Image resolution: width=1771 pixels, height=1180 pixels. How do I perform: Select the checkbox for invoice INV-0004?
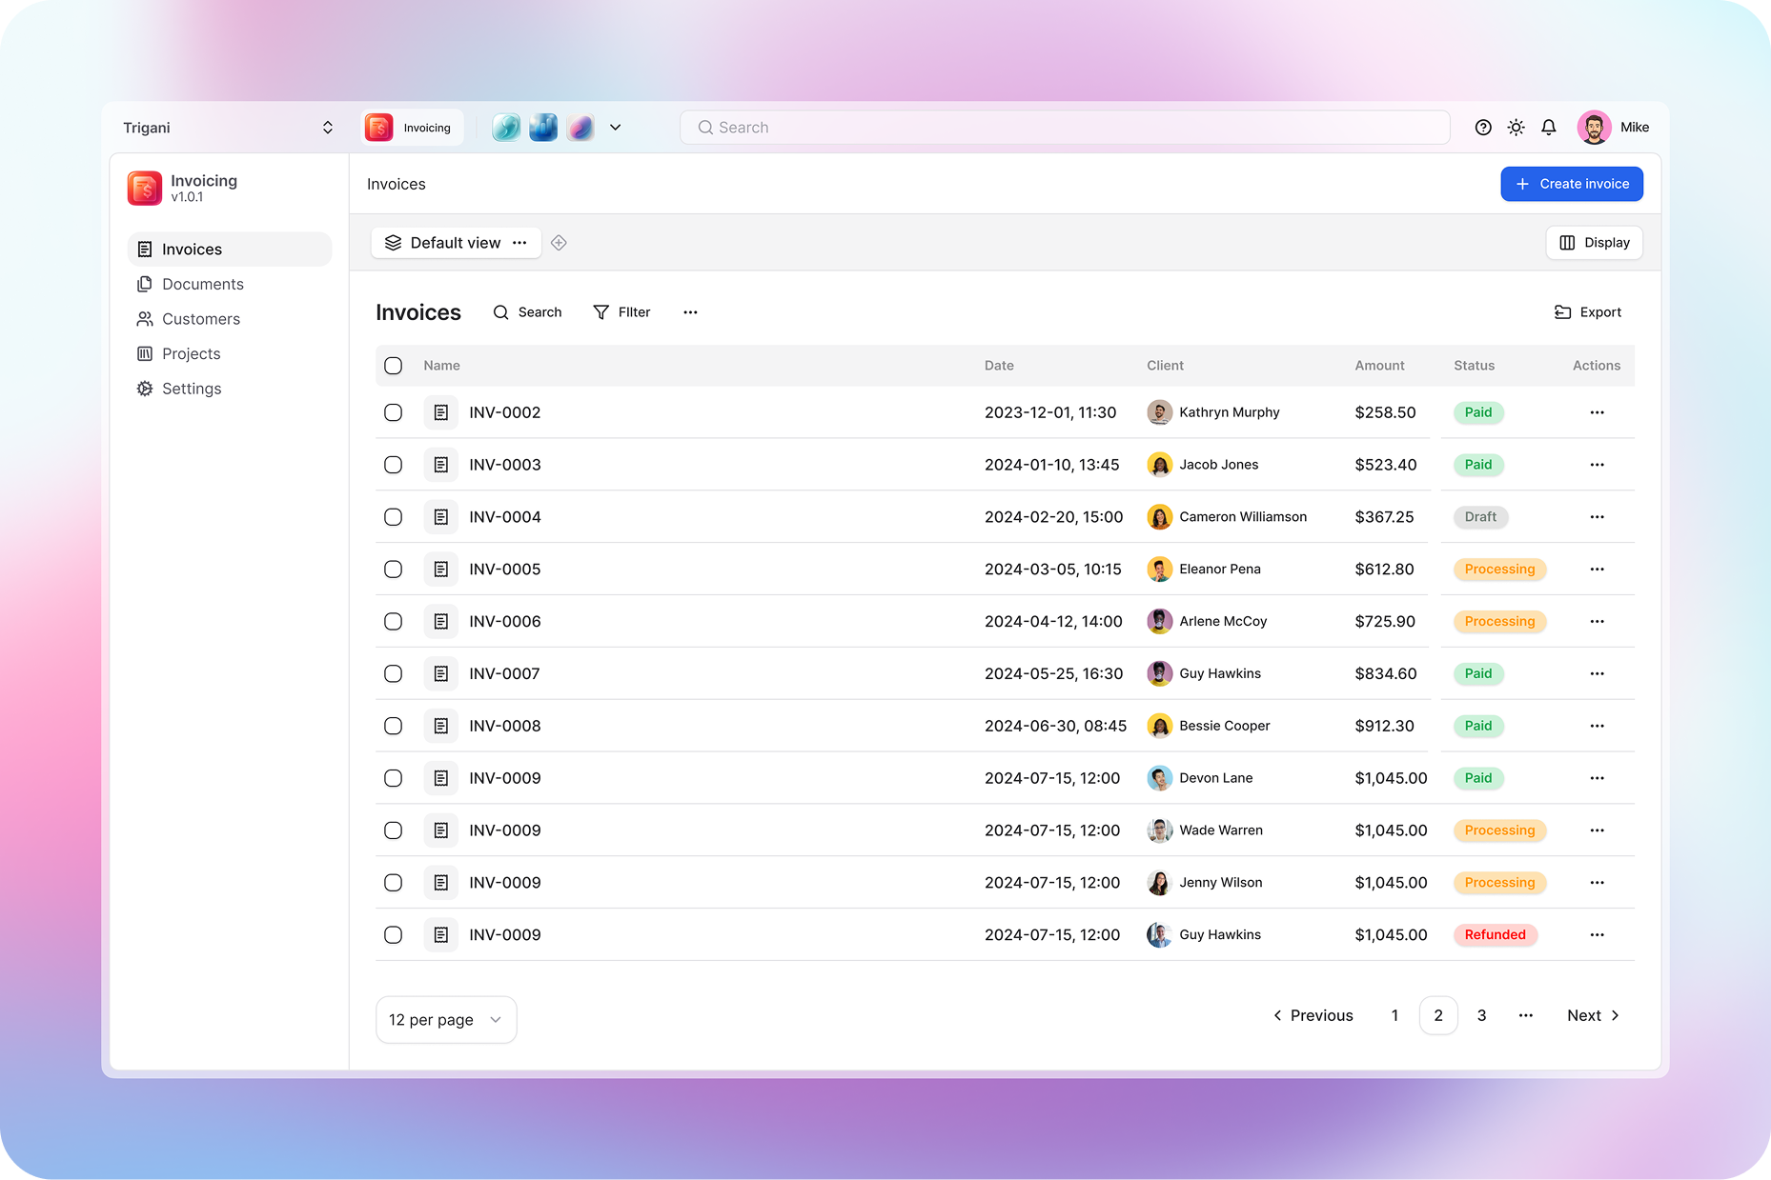[393, 517]
